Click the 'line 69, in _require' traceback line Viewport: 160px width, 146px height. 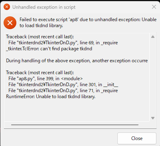tap(63, 43)
